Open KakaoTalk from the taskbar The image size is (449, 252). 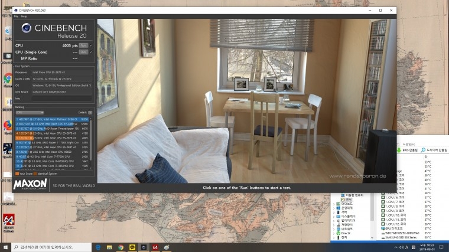132,247
